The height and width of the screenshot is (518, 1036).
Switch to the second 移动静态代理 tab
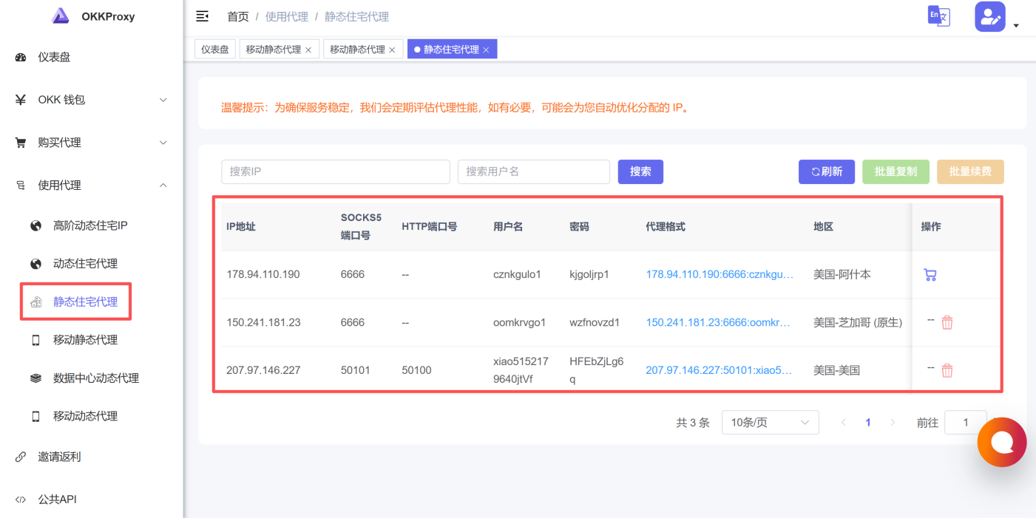click(x=357, y=50)
